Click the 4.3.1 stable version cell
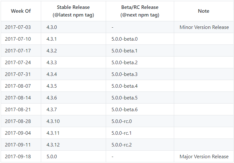This screenshot has height=163, width=234. tap(52, 39)
